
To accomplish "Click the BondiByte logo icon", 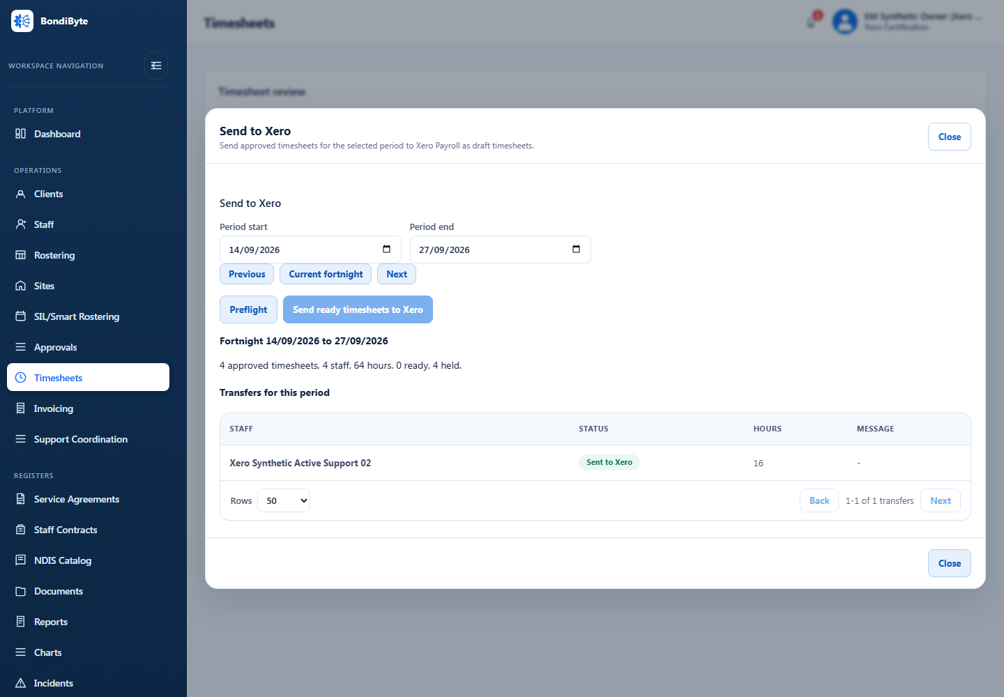I will 22,21.
